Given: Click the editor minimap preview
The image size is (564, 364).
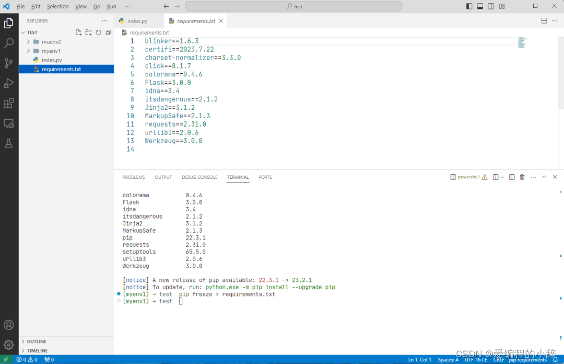Looking at the screenshot, I should coord(523,42).
